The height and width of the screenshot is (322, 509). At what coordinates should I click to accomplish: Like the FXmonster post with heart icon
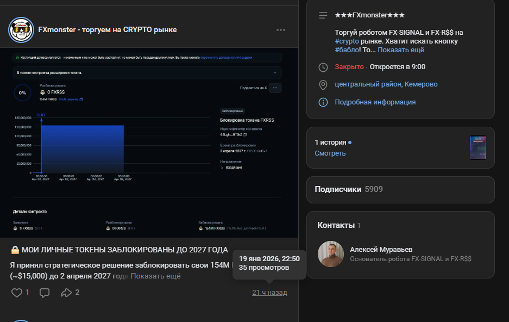[x=17, y=293]
